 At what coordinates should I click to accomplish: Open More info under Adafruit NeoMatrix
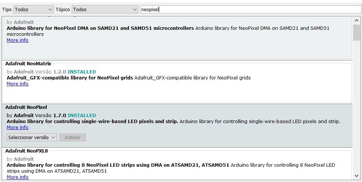[x=18, y=84]
